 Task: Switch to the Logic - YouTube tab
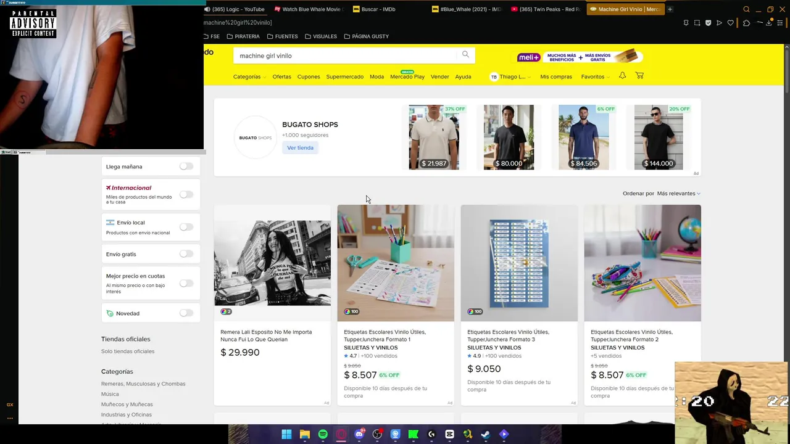click(x=235, y=9)
